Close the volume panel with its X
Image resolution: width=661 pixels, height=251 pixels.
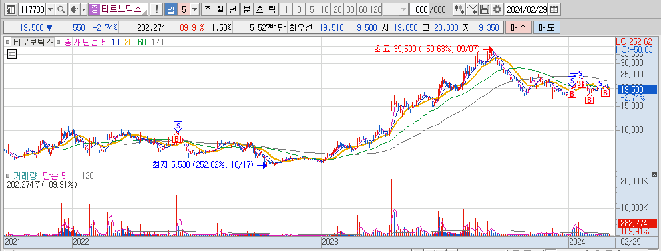point(654,174)
